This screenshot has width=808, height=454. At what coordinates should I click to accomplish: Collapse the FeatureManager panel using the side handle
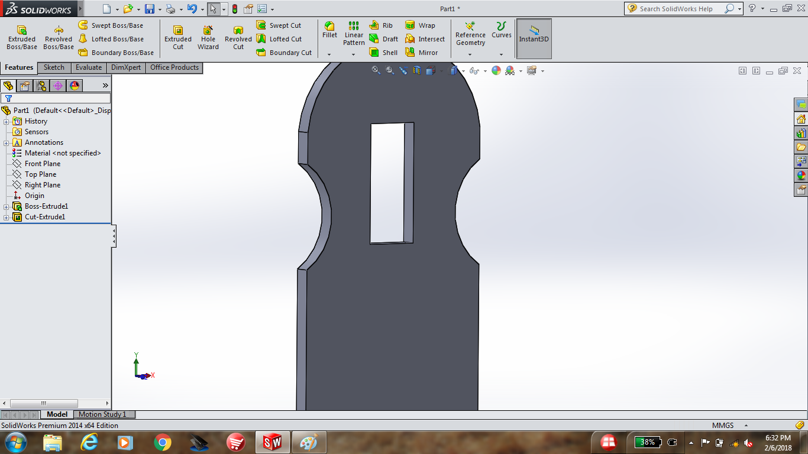click(114, 237)
